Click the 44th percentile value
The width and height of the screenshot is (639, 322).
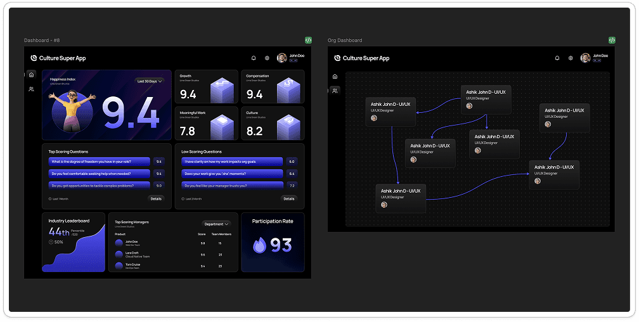59,232
